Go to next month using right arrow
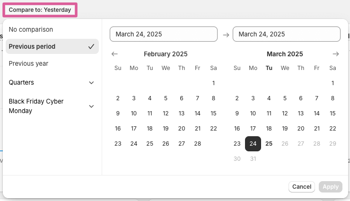This screenshot has width=350, height=201. (x=336, y=54)
